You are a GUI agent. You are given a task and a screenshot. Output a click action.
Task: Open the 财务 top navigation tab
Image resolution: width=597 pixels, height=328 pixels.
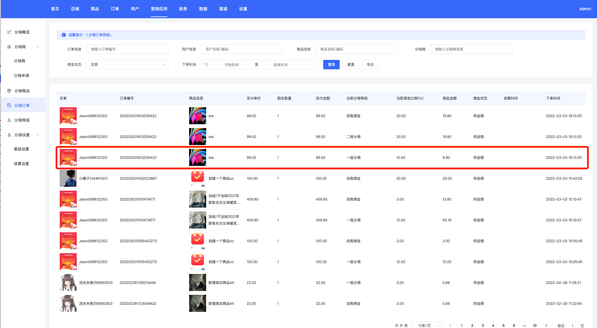click(183, 9)
